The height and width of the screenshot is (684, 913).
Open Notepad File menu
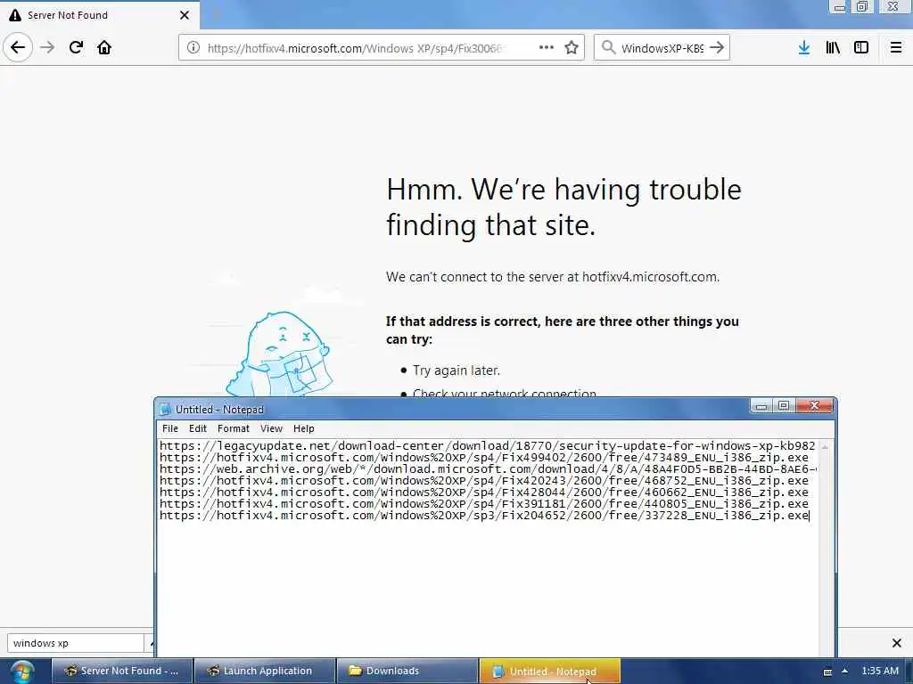[170, 428]
